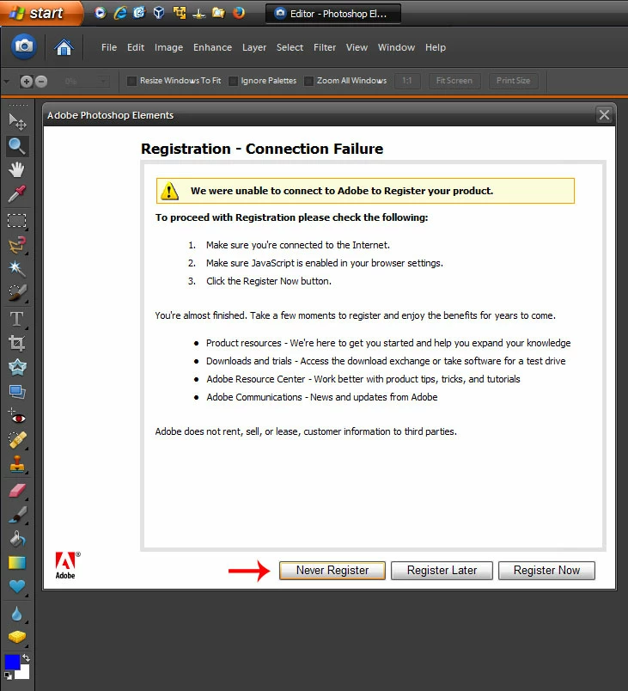628x691 pixels.
Task: Select the Move tool in the toolbox
Action: pos(17,121)
